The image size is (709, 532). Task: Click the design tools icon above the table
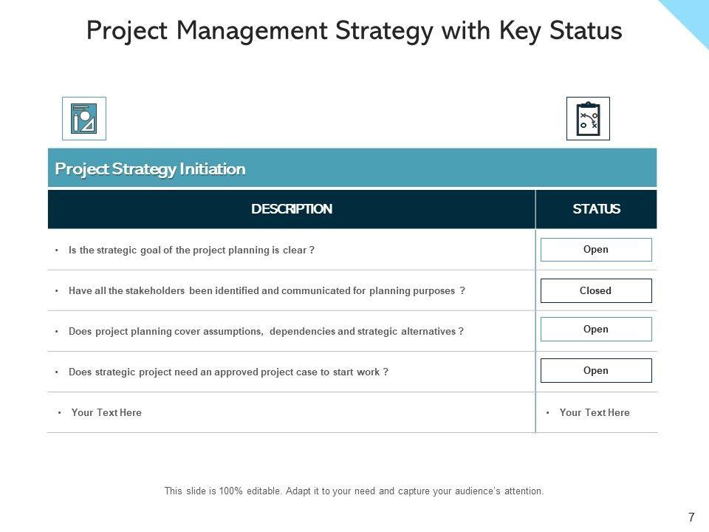83,118
